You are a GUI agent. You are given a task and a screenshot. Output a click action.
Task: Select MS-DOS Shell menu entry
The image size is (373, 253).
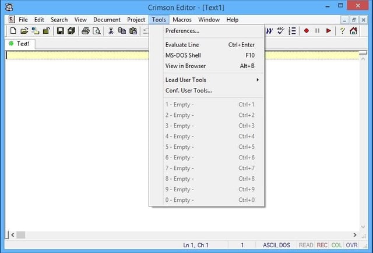tap(207, 55)
